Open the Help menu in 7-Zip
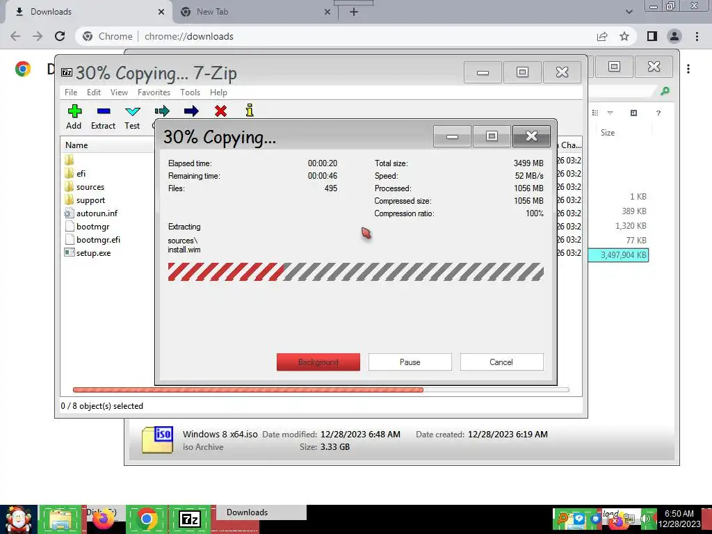Image resolution: width=712 pixels, height=534 pixels. click(218, 92)
